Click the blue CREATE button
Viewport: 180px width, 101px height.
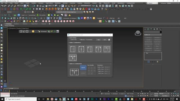click(x=83, y=68)
